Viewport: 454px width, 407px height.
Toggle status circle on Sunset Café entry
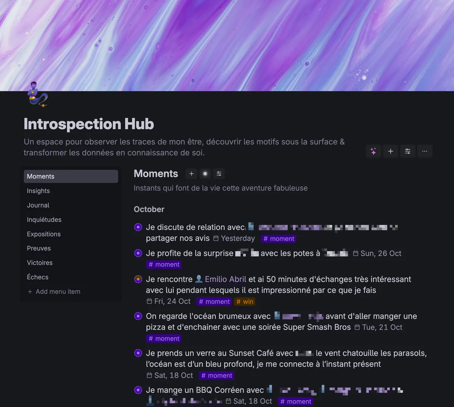[138, 353]
